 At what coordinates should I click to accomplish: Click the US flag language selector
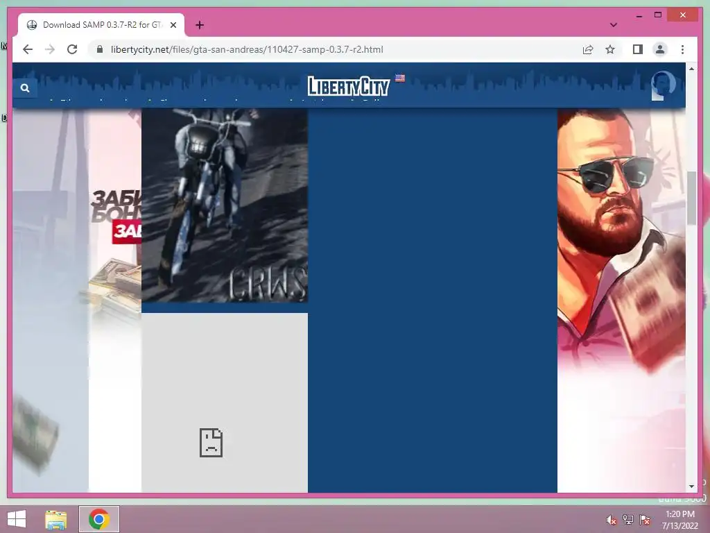[400, 78]
